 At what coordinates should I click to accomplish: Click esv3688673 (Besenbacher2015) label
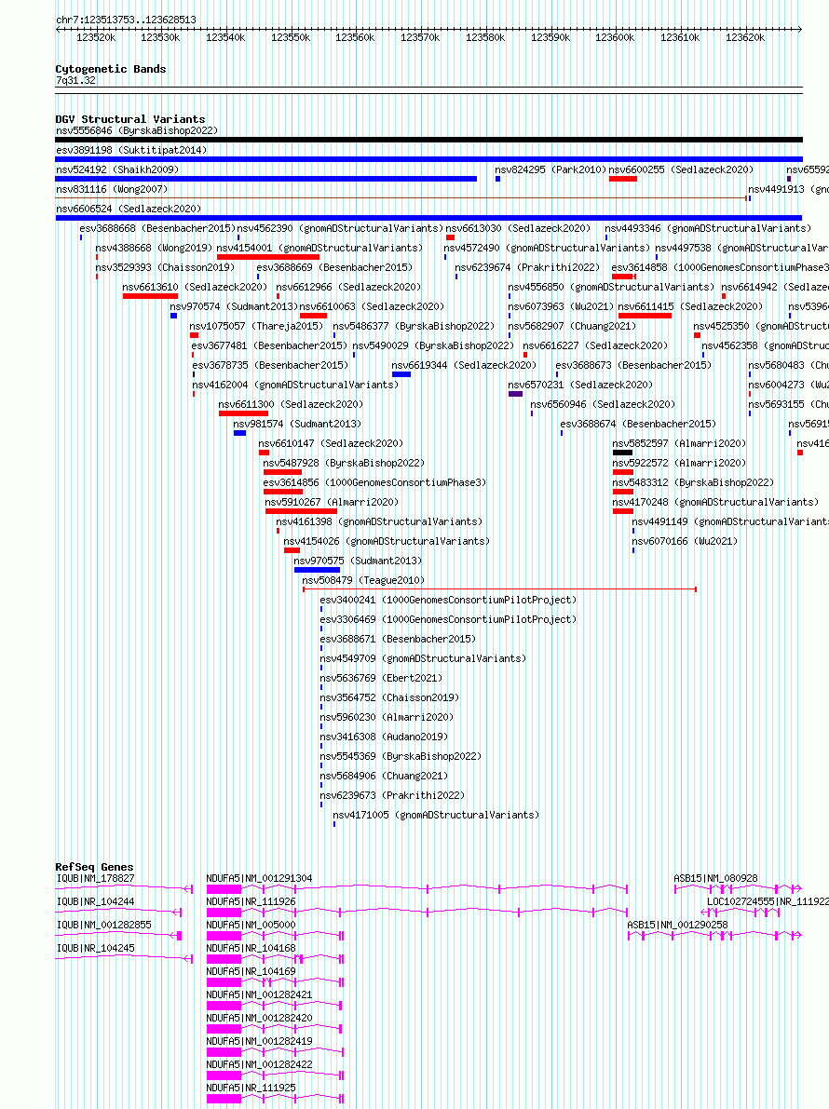pos(633,366)
